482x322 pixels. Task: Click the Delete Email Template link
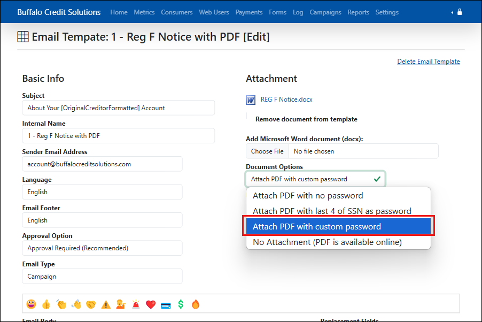point(429,62)
